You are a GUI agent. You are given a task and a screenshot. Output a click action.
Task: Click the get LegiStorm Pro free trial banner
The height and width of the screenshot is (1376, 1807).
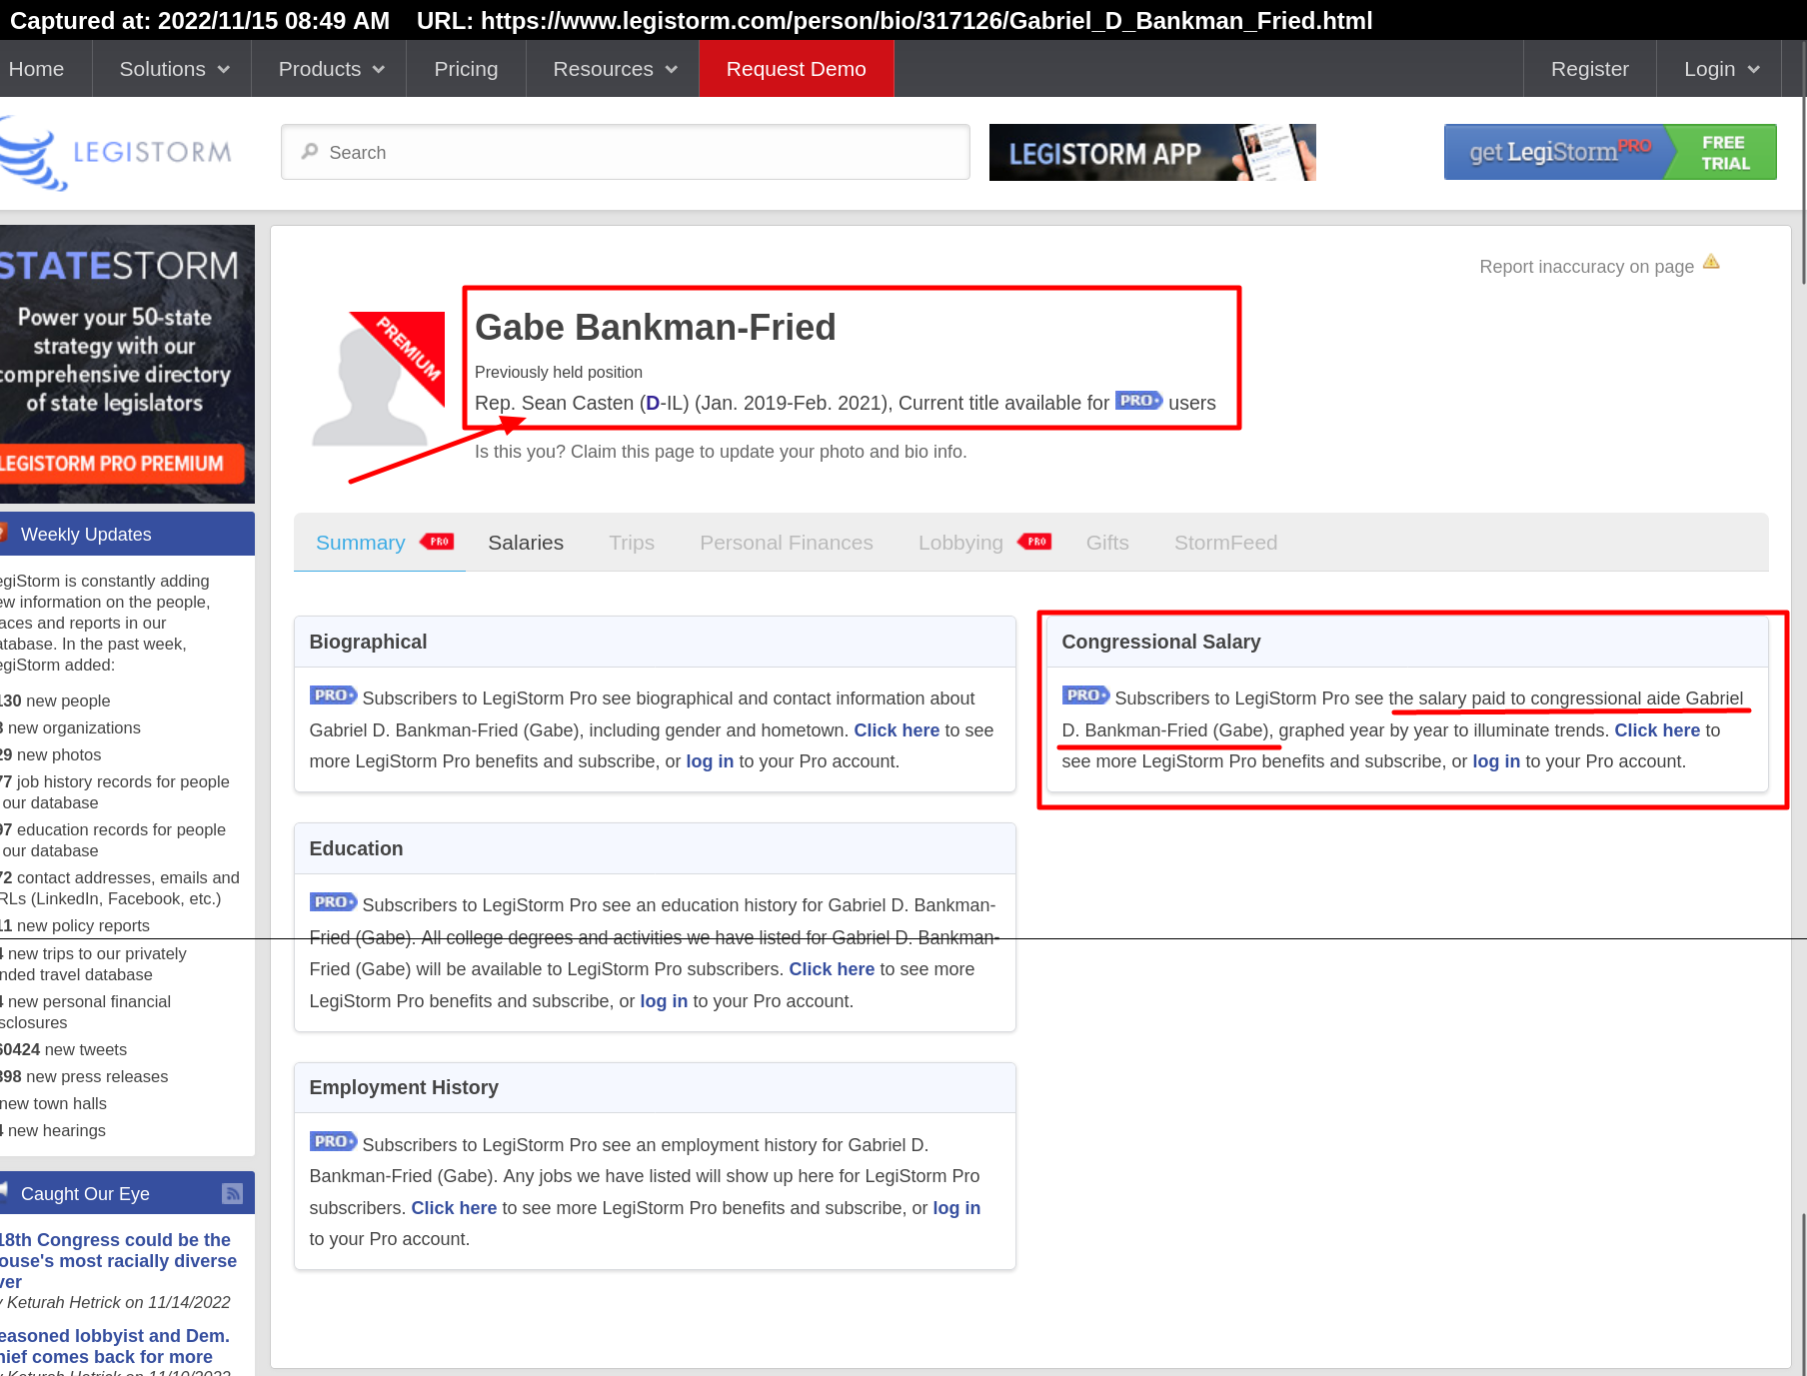1610,152
